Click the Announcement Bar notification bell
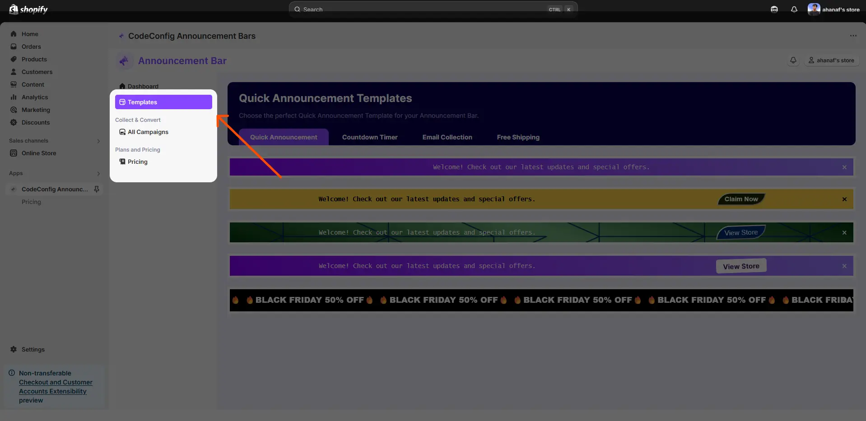866x421 pixels. tap(793, 60)
